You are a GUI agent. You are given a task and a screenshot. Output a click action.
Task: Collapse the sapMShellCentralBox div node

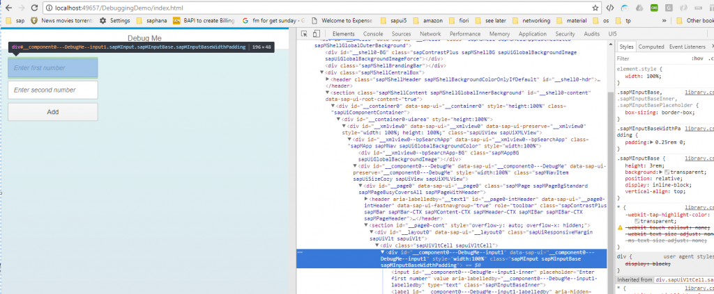coord(322,72)
